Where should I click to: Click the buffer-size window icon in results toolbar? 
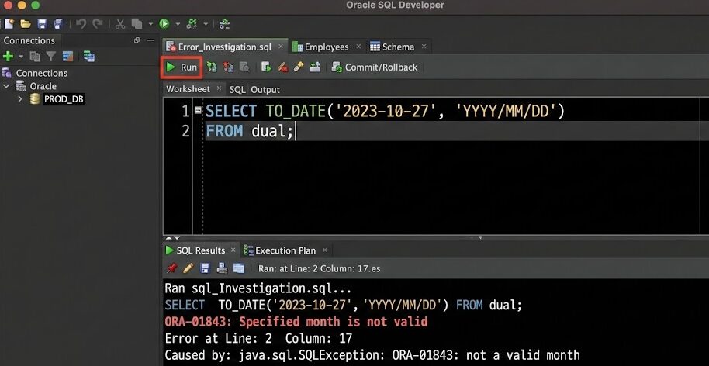click(x=238, y=268)
